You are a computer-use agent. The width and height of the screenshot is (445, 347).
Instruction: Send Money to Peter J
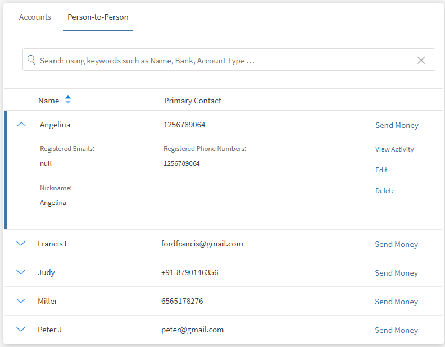[x=396, y=330]
